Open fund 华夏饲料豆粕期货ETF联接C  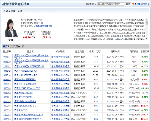28,119
